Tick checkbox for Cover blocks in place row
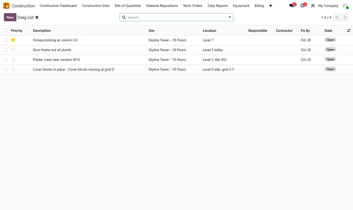The width and height of the screenshot is (353, 210). coord(6,69)
